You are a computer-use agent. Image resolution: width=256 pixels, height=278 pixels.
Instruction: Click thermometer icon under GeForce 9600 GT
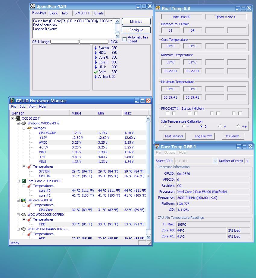(x=30, y=205)
